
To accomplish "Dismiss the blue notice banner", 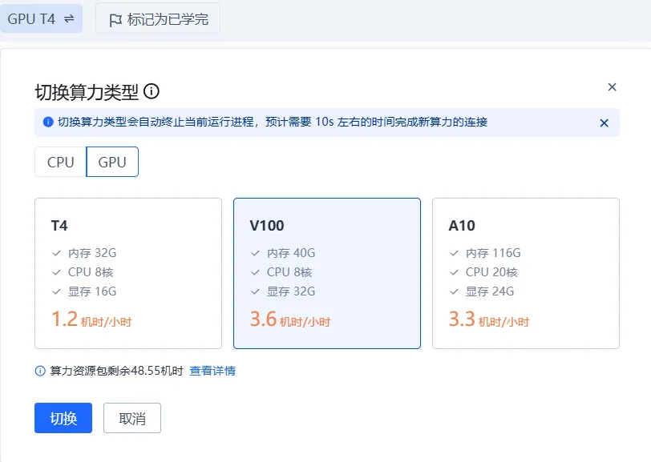I will 604,123.
